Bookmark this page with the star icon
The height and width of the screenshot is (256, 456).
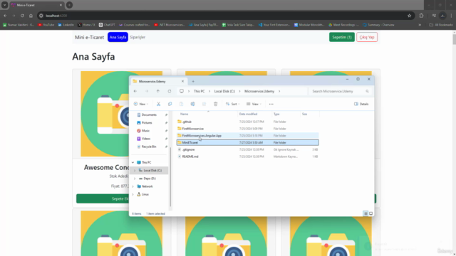click(x=409, y=16)
